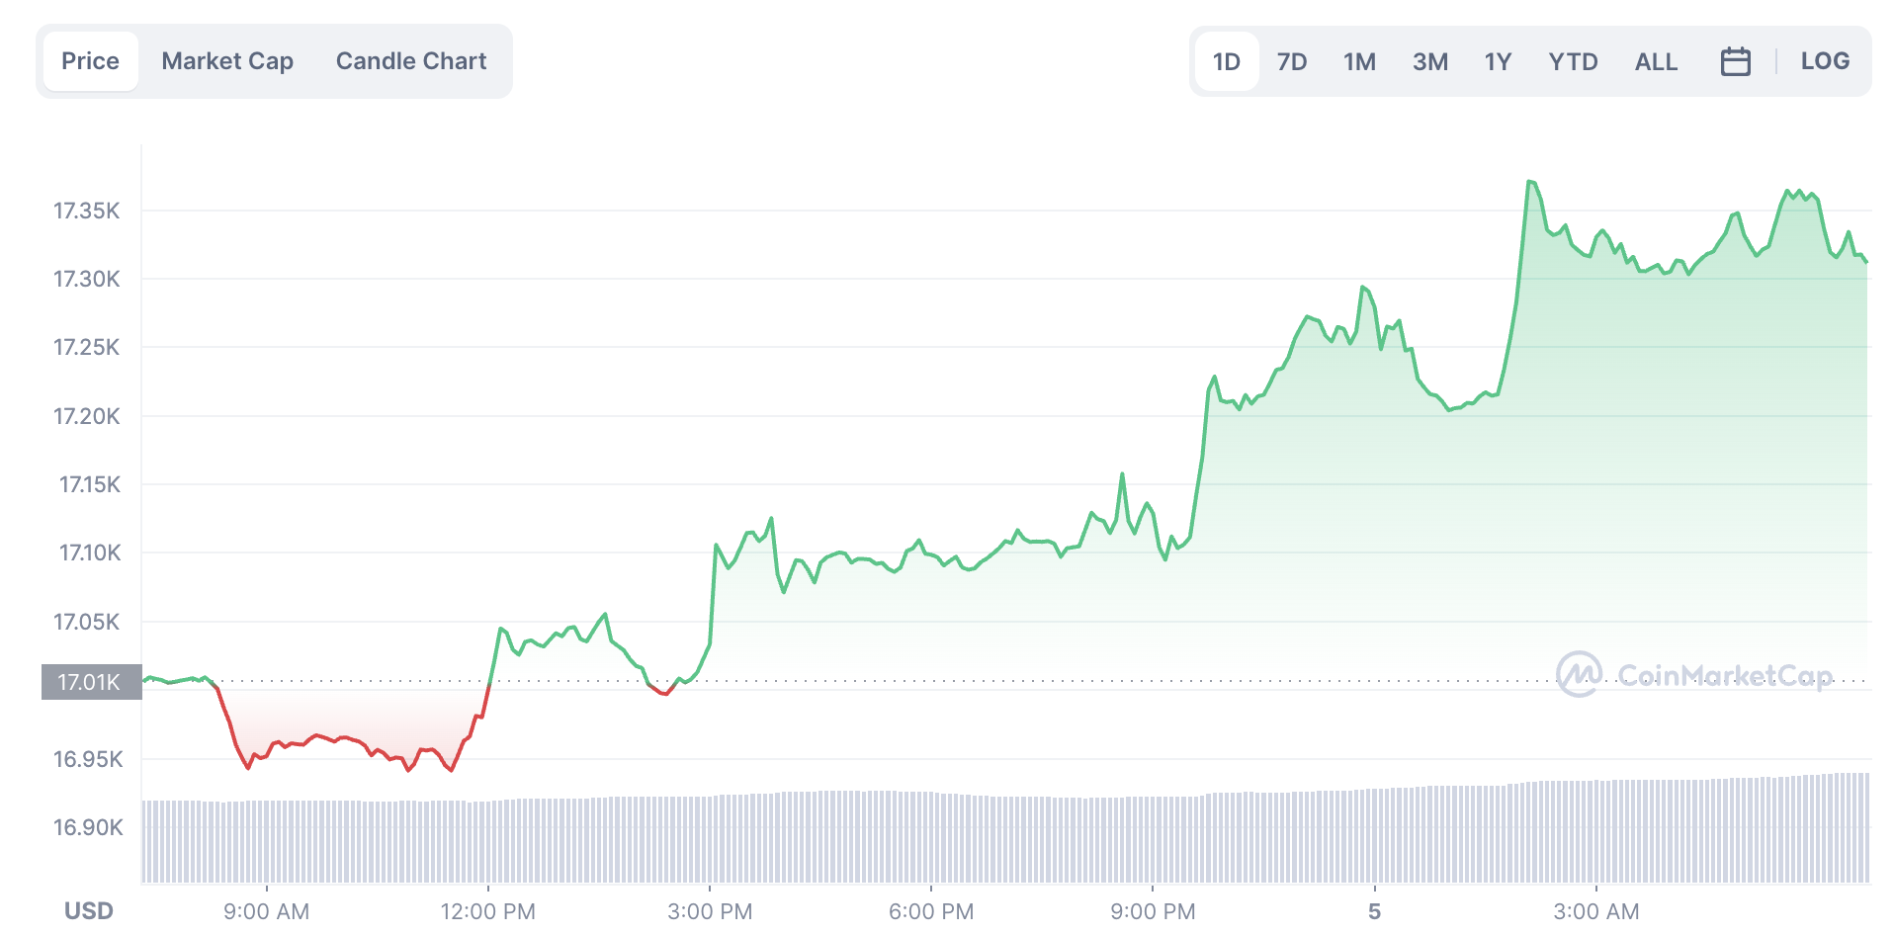Select the YTD time range
This screenshot has height=935, width=1894.
1574,60
